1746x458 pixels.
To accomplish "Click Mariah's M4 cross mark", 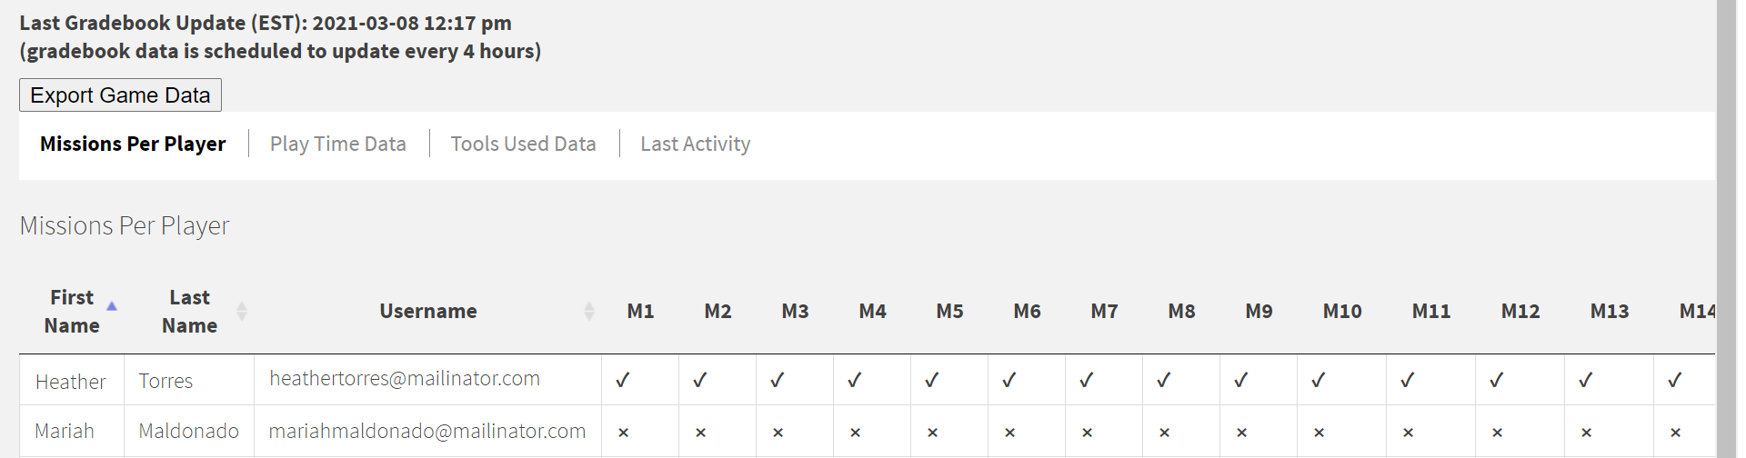I will coord(855,433).
